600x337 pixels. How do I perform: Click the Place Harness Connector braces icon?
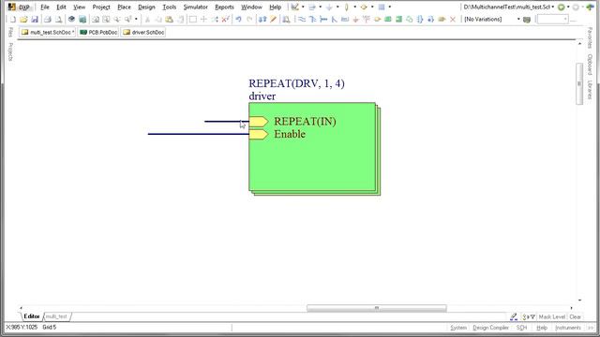pyautogui.click(x=420, y=19)
